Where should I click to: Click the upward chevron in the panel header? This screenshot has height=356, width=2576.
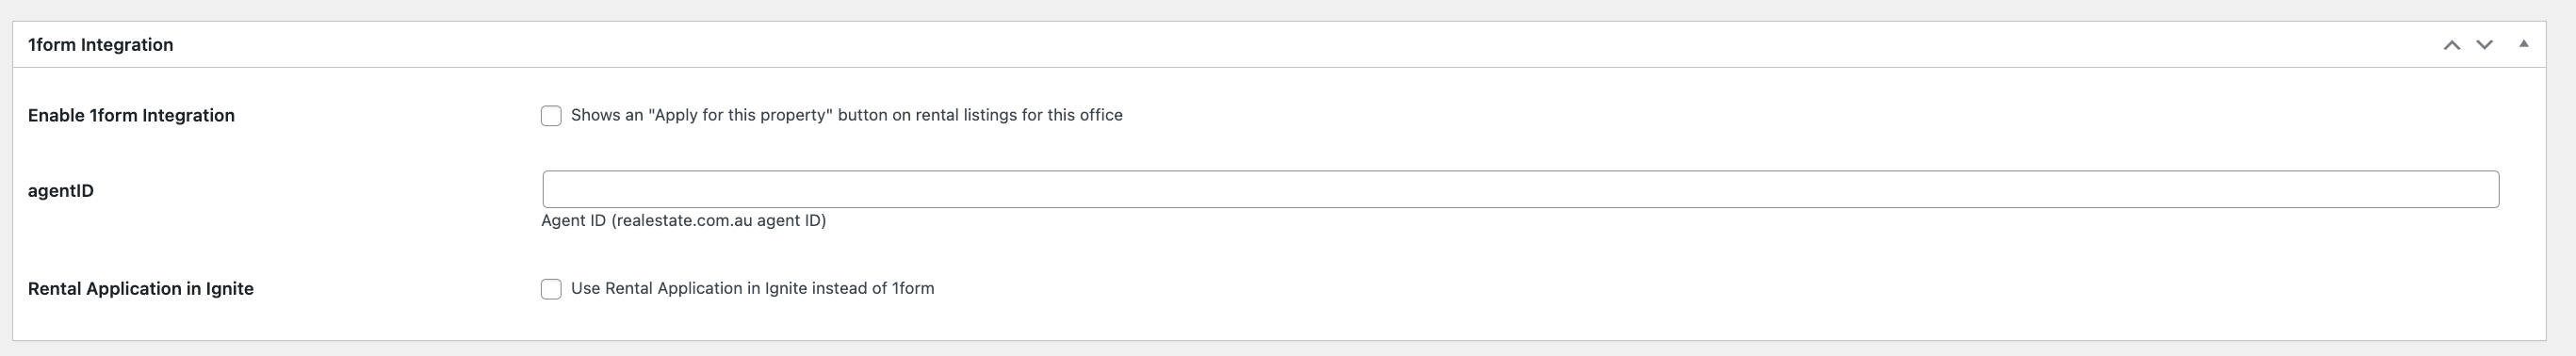pyautogui.click(x=2451, y=45)
